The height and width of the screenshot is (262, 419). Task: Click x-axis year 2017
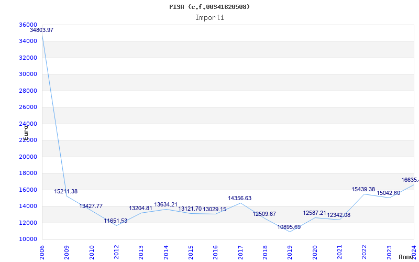pos(240,253)
